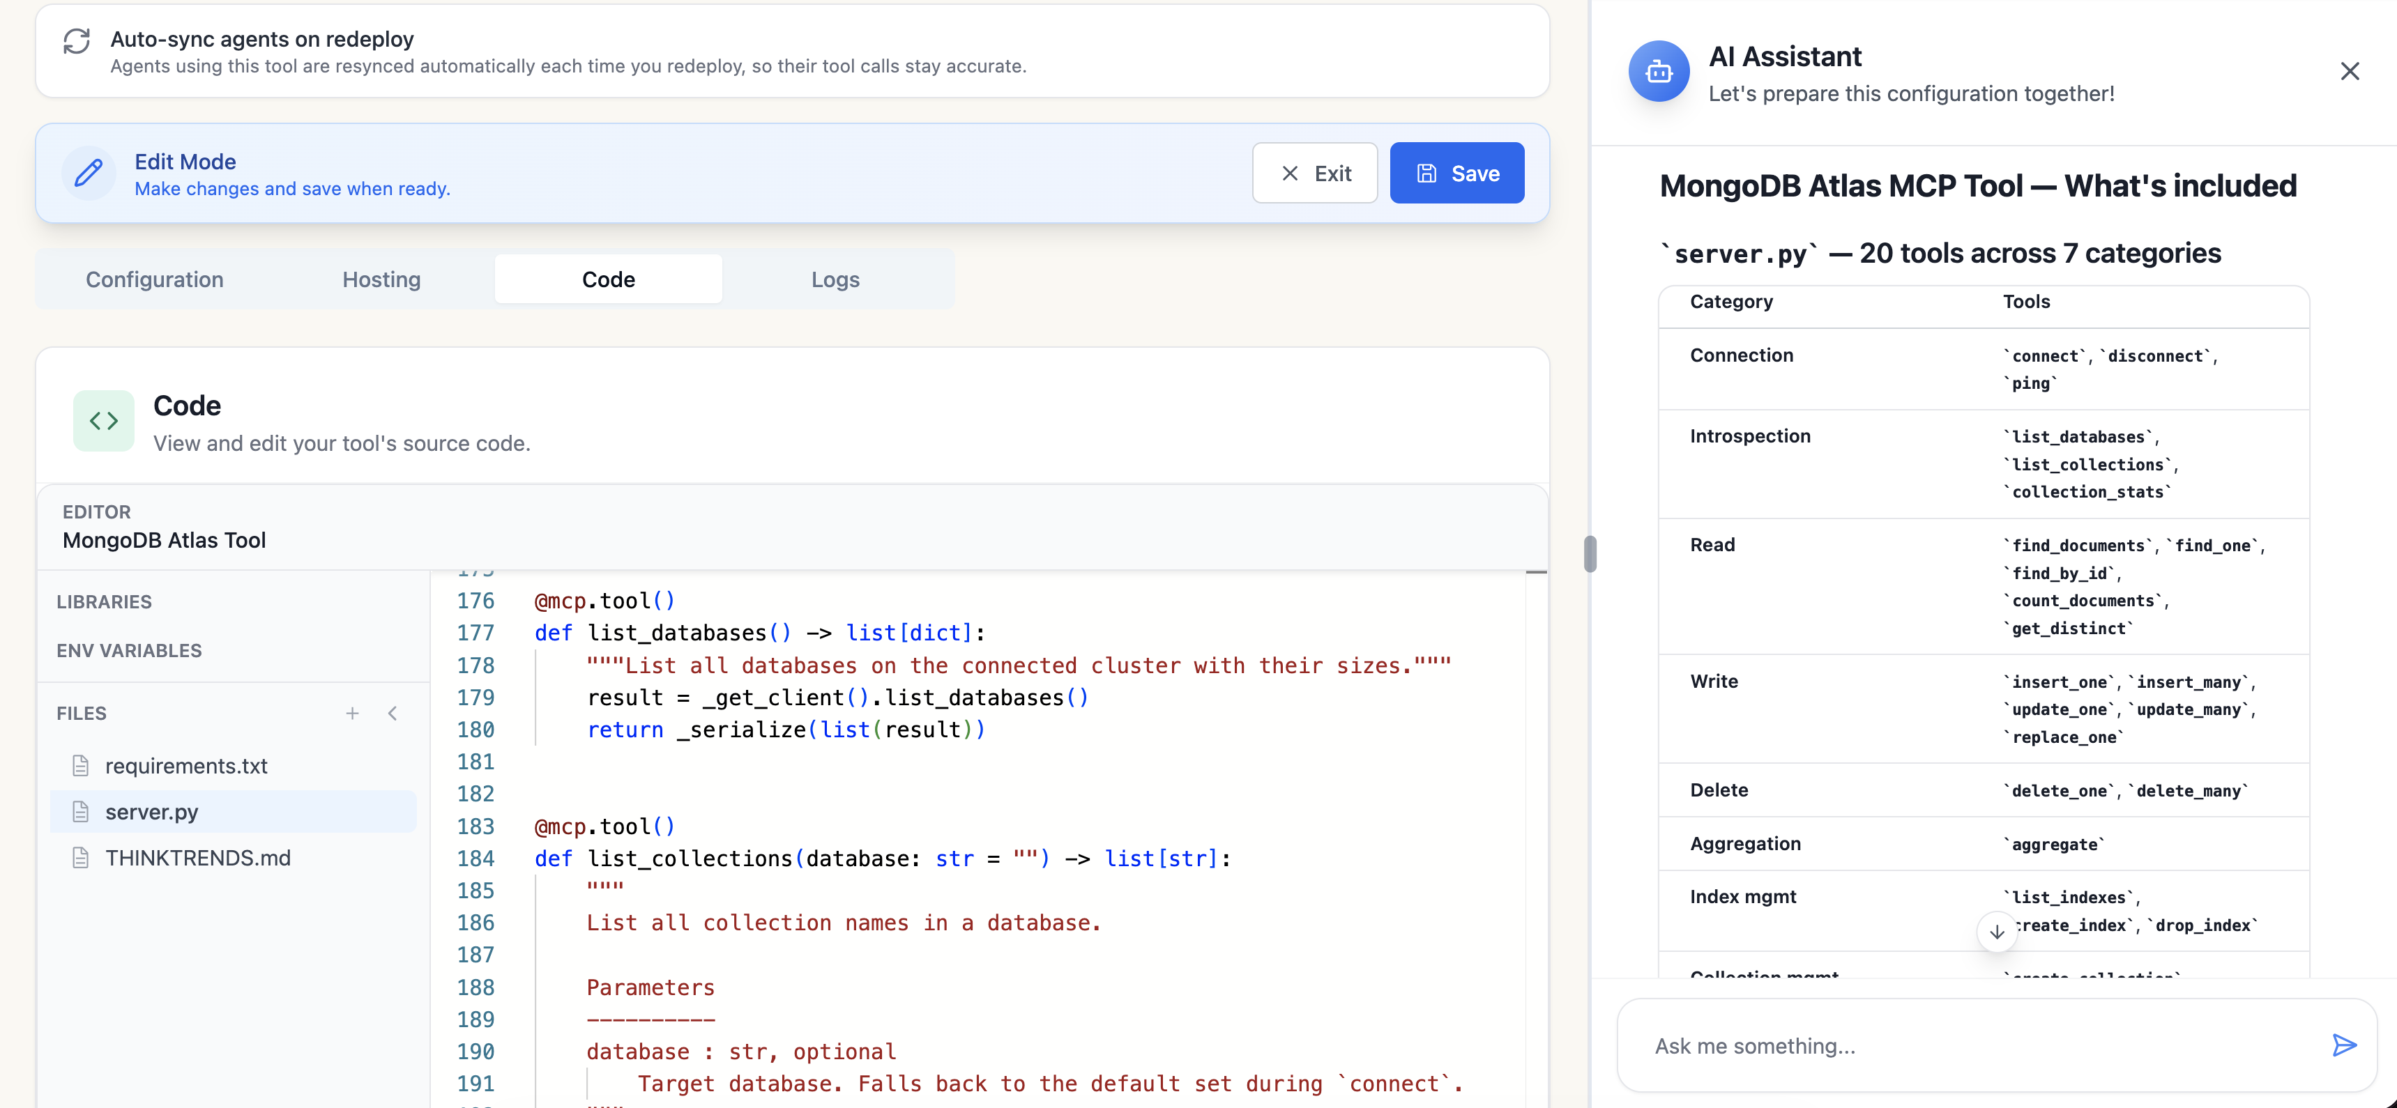Click the Edit Mode pencil icon
Image resolution: width=2397 pixels, height=1108 pixels.
(x=89, y=173)
